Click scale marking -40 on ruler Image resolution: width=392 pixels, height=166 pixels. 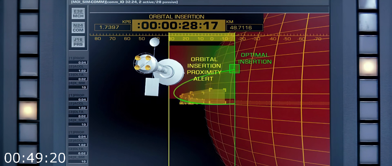point(272,39)
